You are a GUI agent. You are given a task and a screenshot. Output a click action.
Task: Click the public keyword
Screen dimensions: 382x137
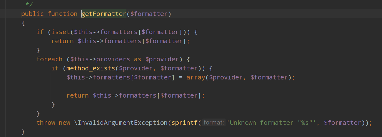click(x=32, y=14)
